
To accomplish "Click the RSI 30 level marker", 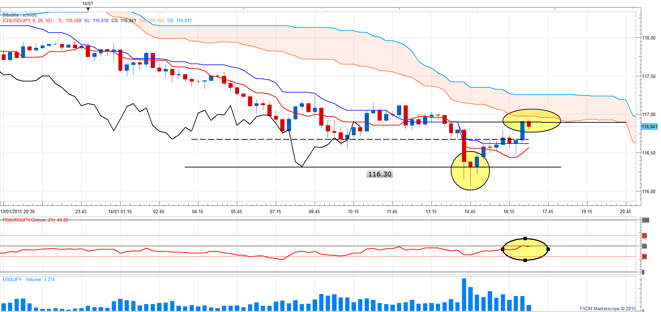I will pyautogui.click(x=644, y=257).
